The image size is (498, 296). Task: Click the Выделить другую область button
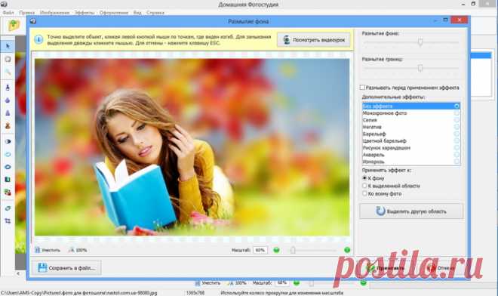(411, 211)
